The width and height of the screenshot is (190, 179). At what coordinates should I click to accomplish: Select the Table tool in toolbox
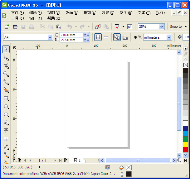point(6,139)
